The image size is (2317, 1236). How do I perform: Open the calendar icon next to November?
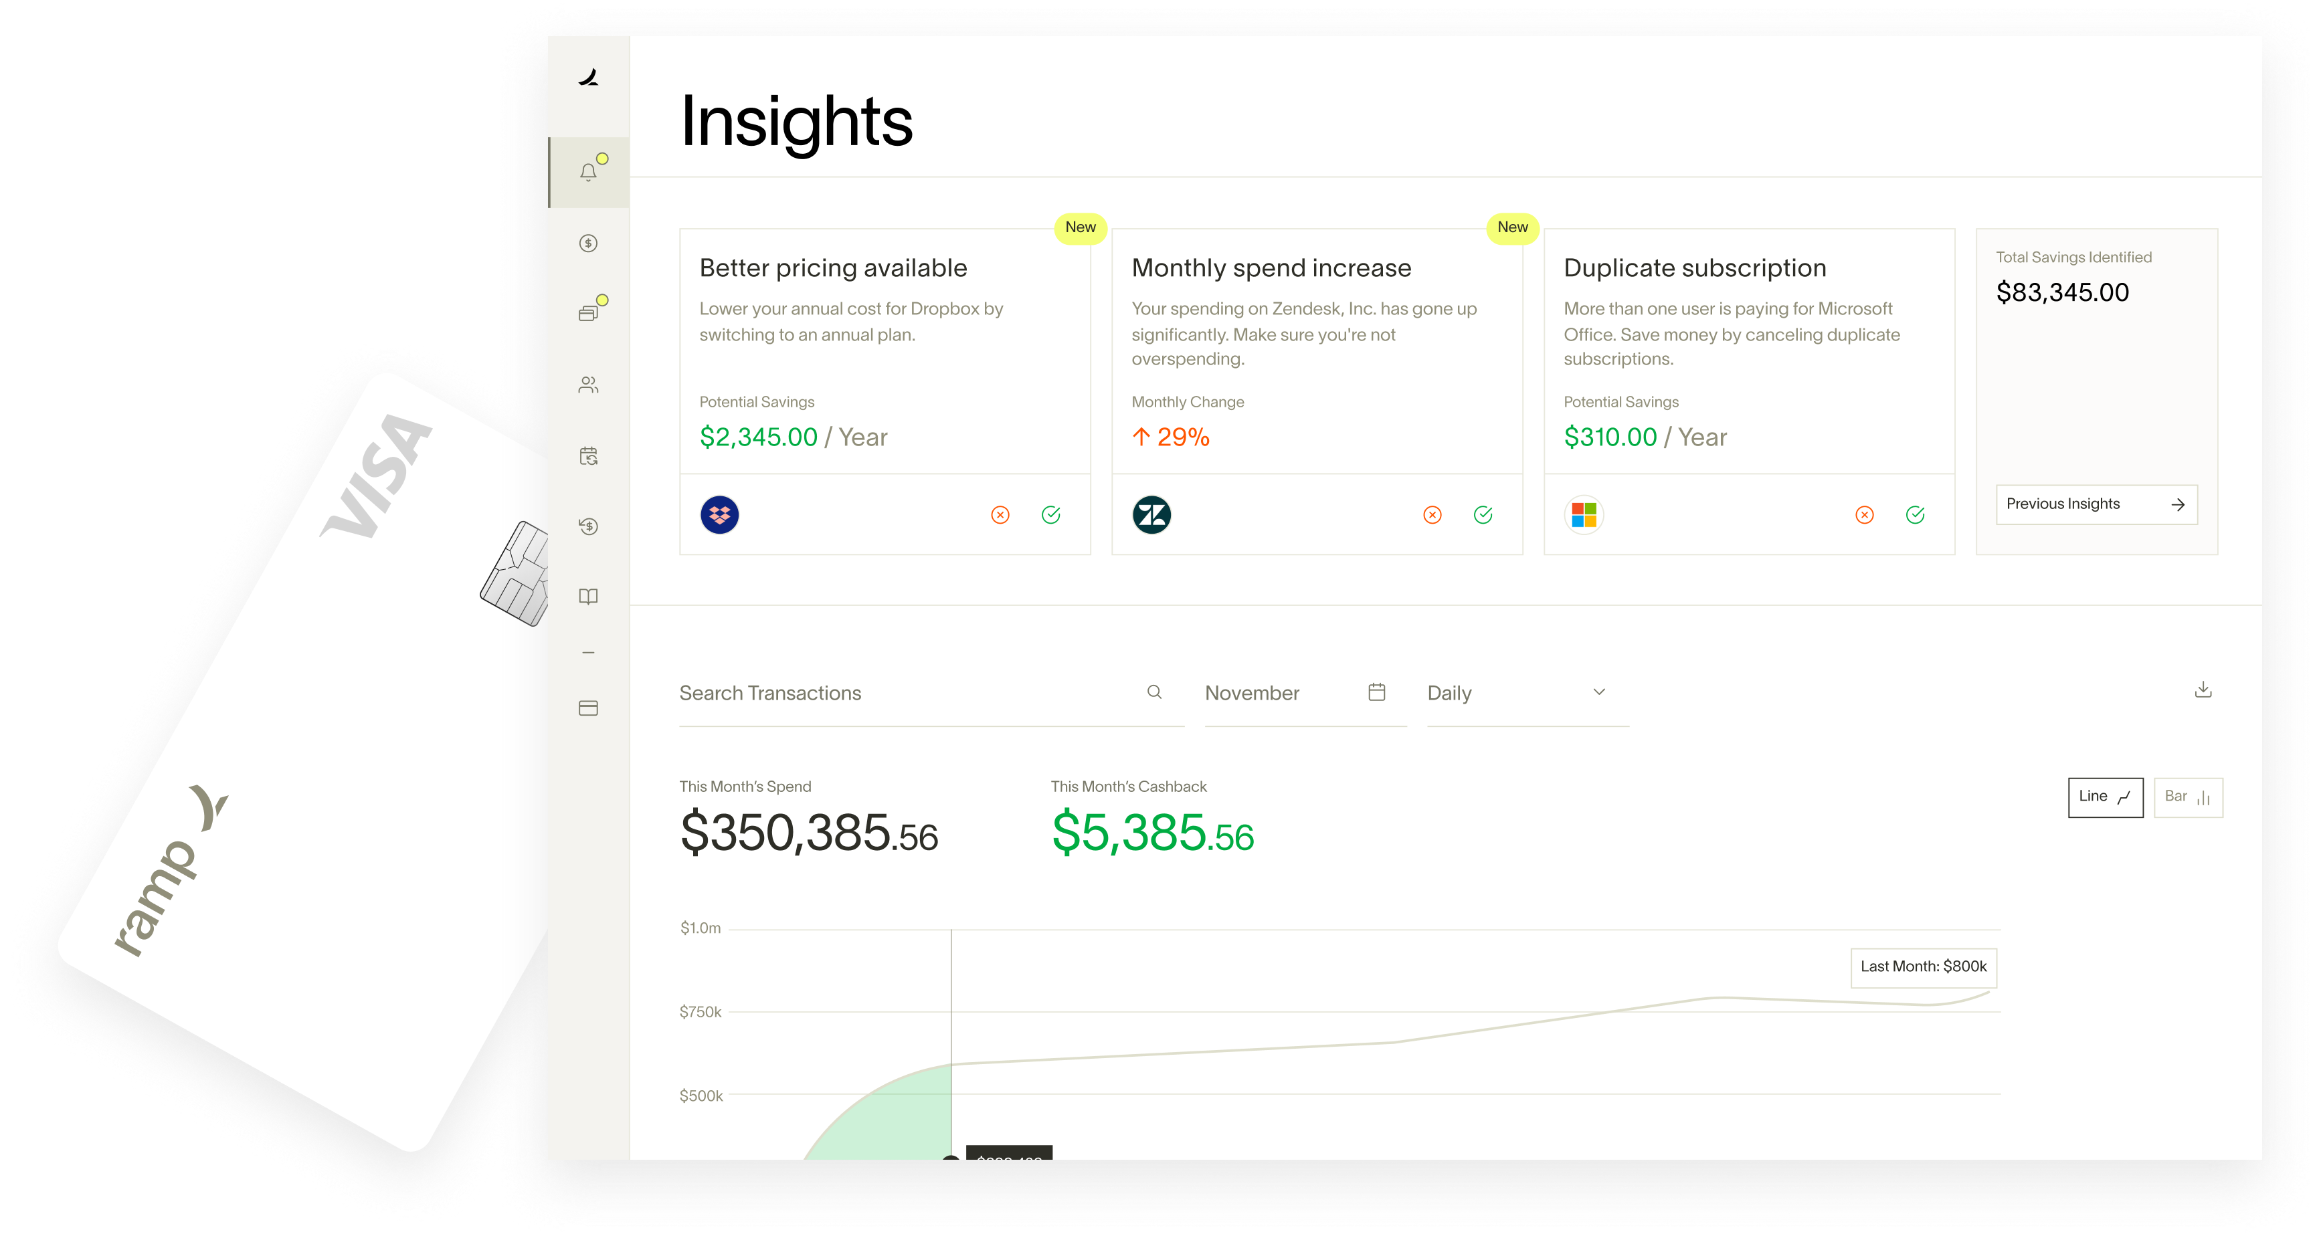1376,692
